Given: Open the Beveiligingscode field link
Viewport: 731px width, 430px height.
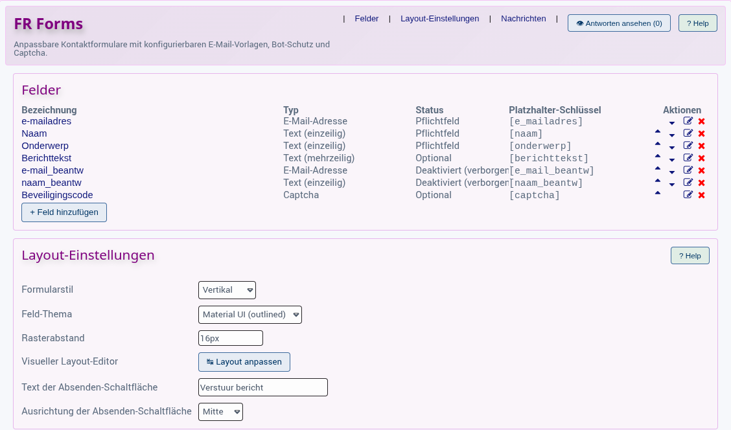Looking at the screenshot, I should pos(57,195).
